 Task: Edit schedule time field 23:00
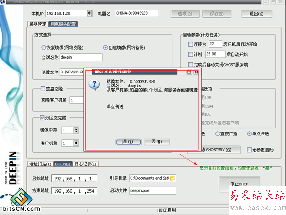pyautogui.click(x=215, y=54)
